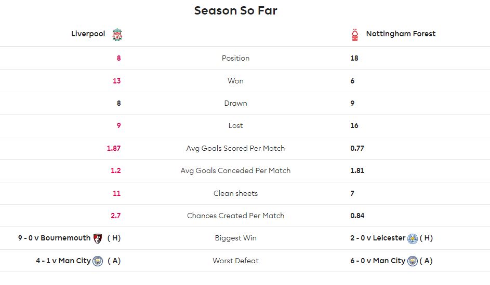Click Nottingham Forest's 1.81 goals conceded value
This screenshot has width=490, height=285.
(x=357, y=170)
